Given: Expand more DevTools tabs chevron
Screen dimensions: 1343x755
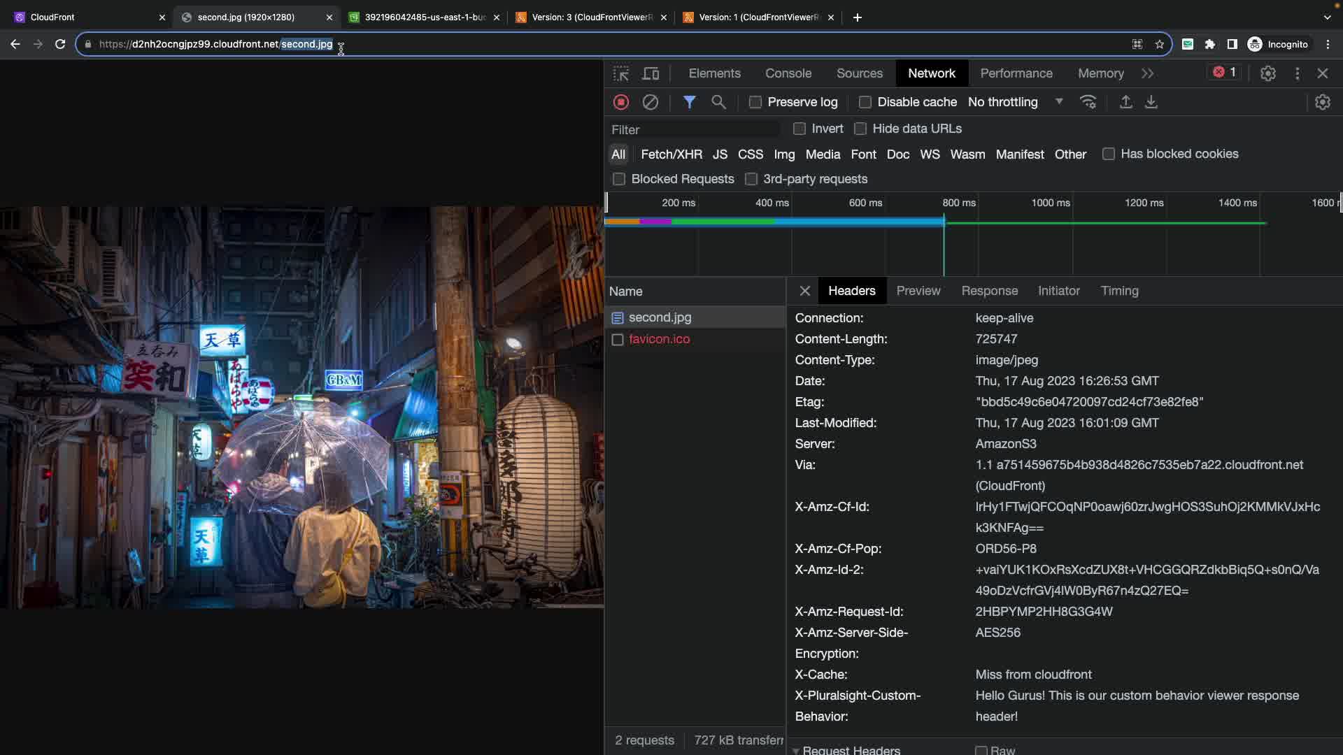Looking at the screenshot, I should [x=1147, y=73].
